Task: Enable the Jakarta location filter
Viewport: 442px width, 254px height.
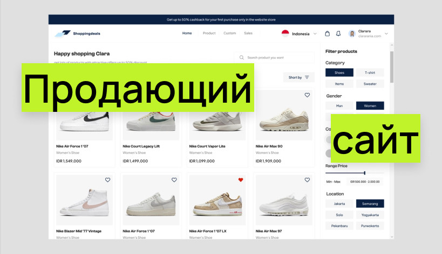Action: pyautogui.click(x=339, y=204)
